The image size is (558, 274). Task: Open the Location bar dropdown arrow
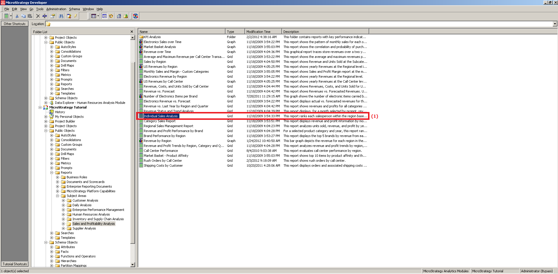pyautogui.click(x=555, y=24)
